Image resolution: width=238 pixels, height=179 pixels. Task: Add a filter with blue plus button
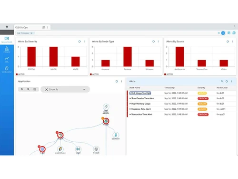[223, 33]
